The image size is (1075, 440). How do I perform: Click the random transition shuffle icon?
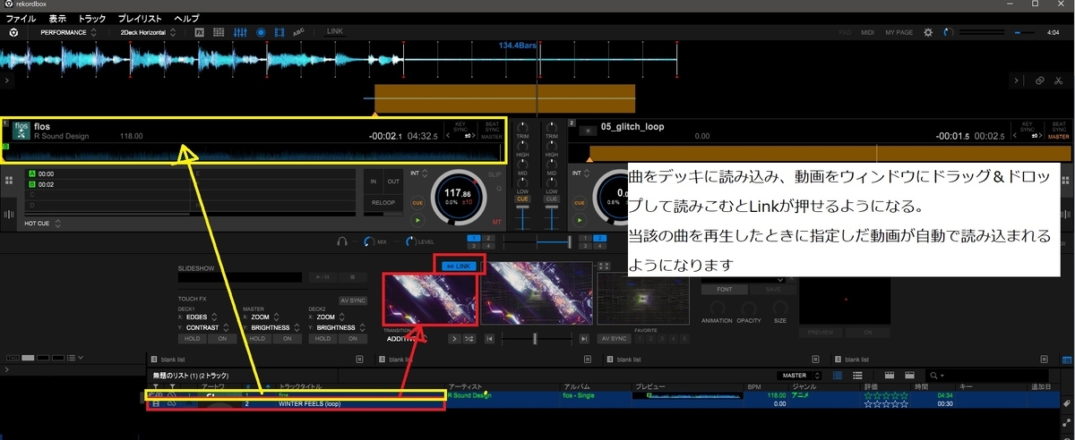(469, 339)
